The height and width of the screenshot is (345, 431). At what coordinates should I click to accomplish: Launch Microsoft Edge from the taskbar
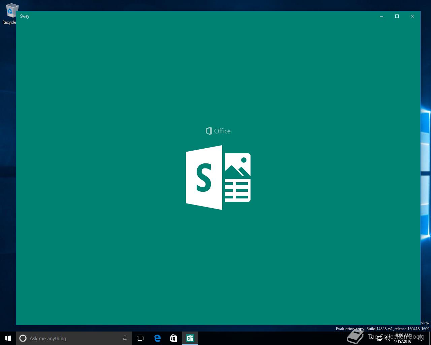(x=157, y=338)
